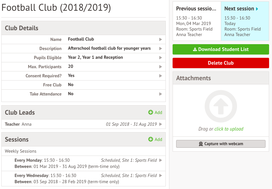The width and height of the screenshot is (272, 189).
Task: Expand the Name row arrow for Football Club
Action: coord(161,39)
